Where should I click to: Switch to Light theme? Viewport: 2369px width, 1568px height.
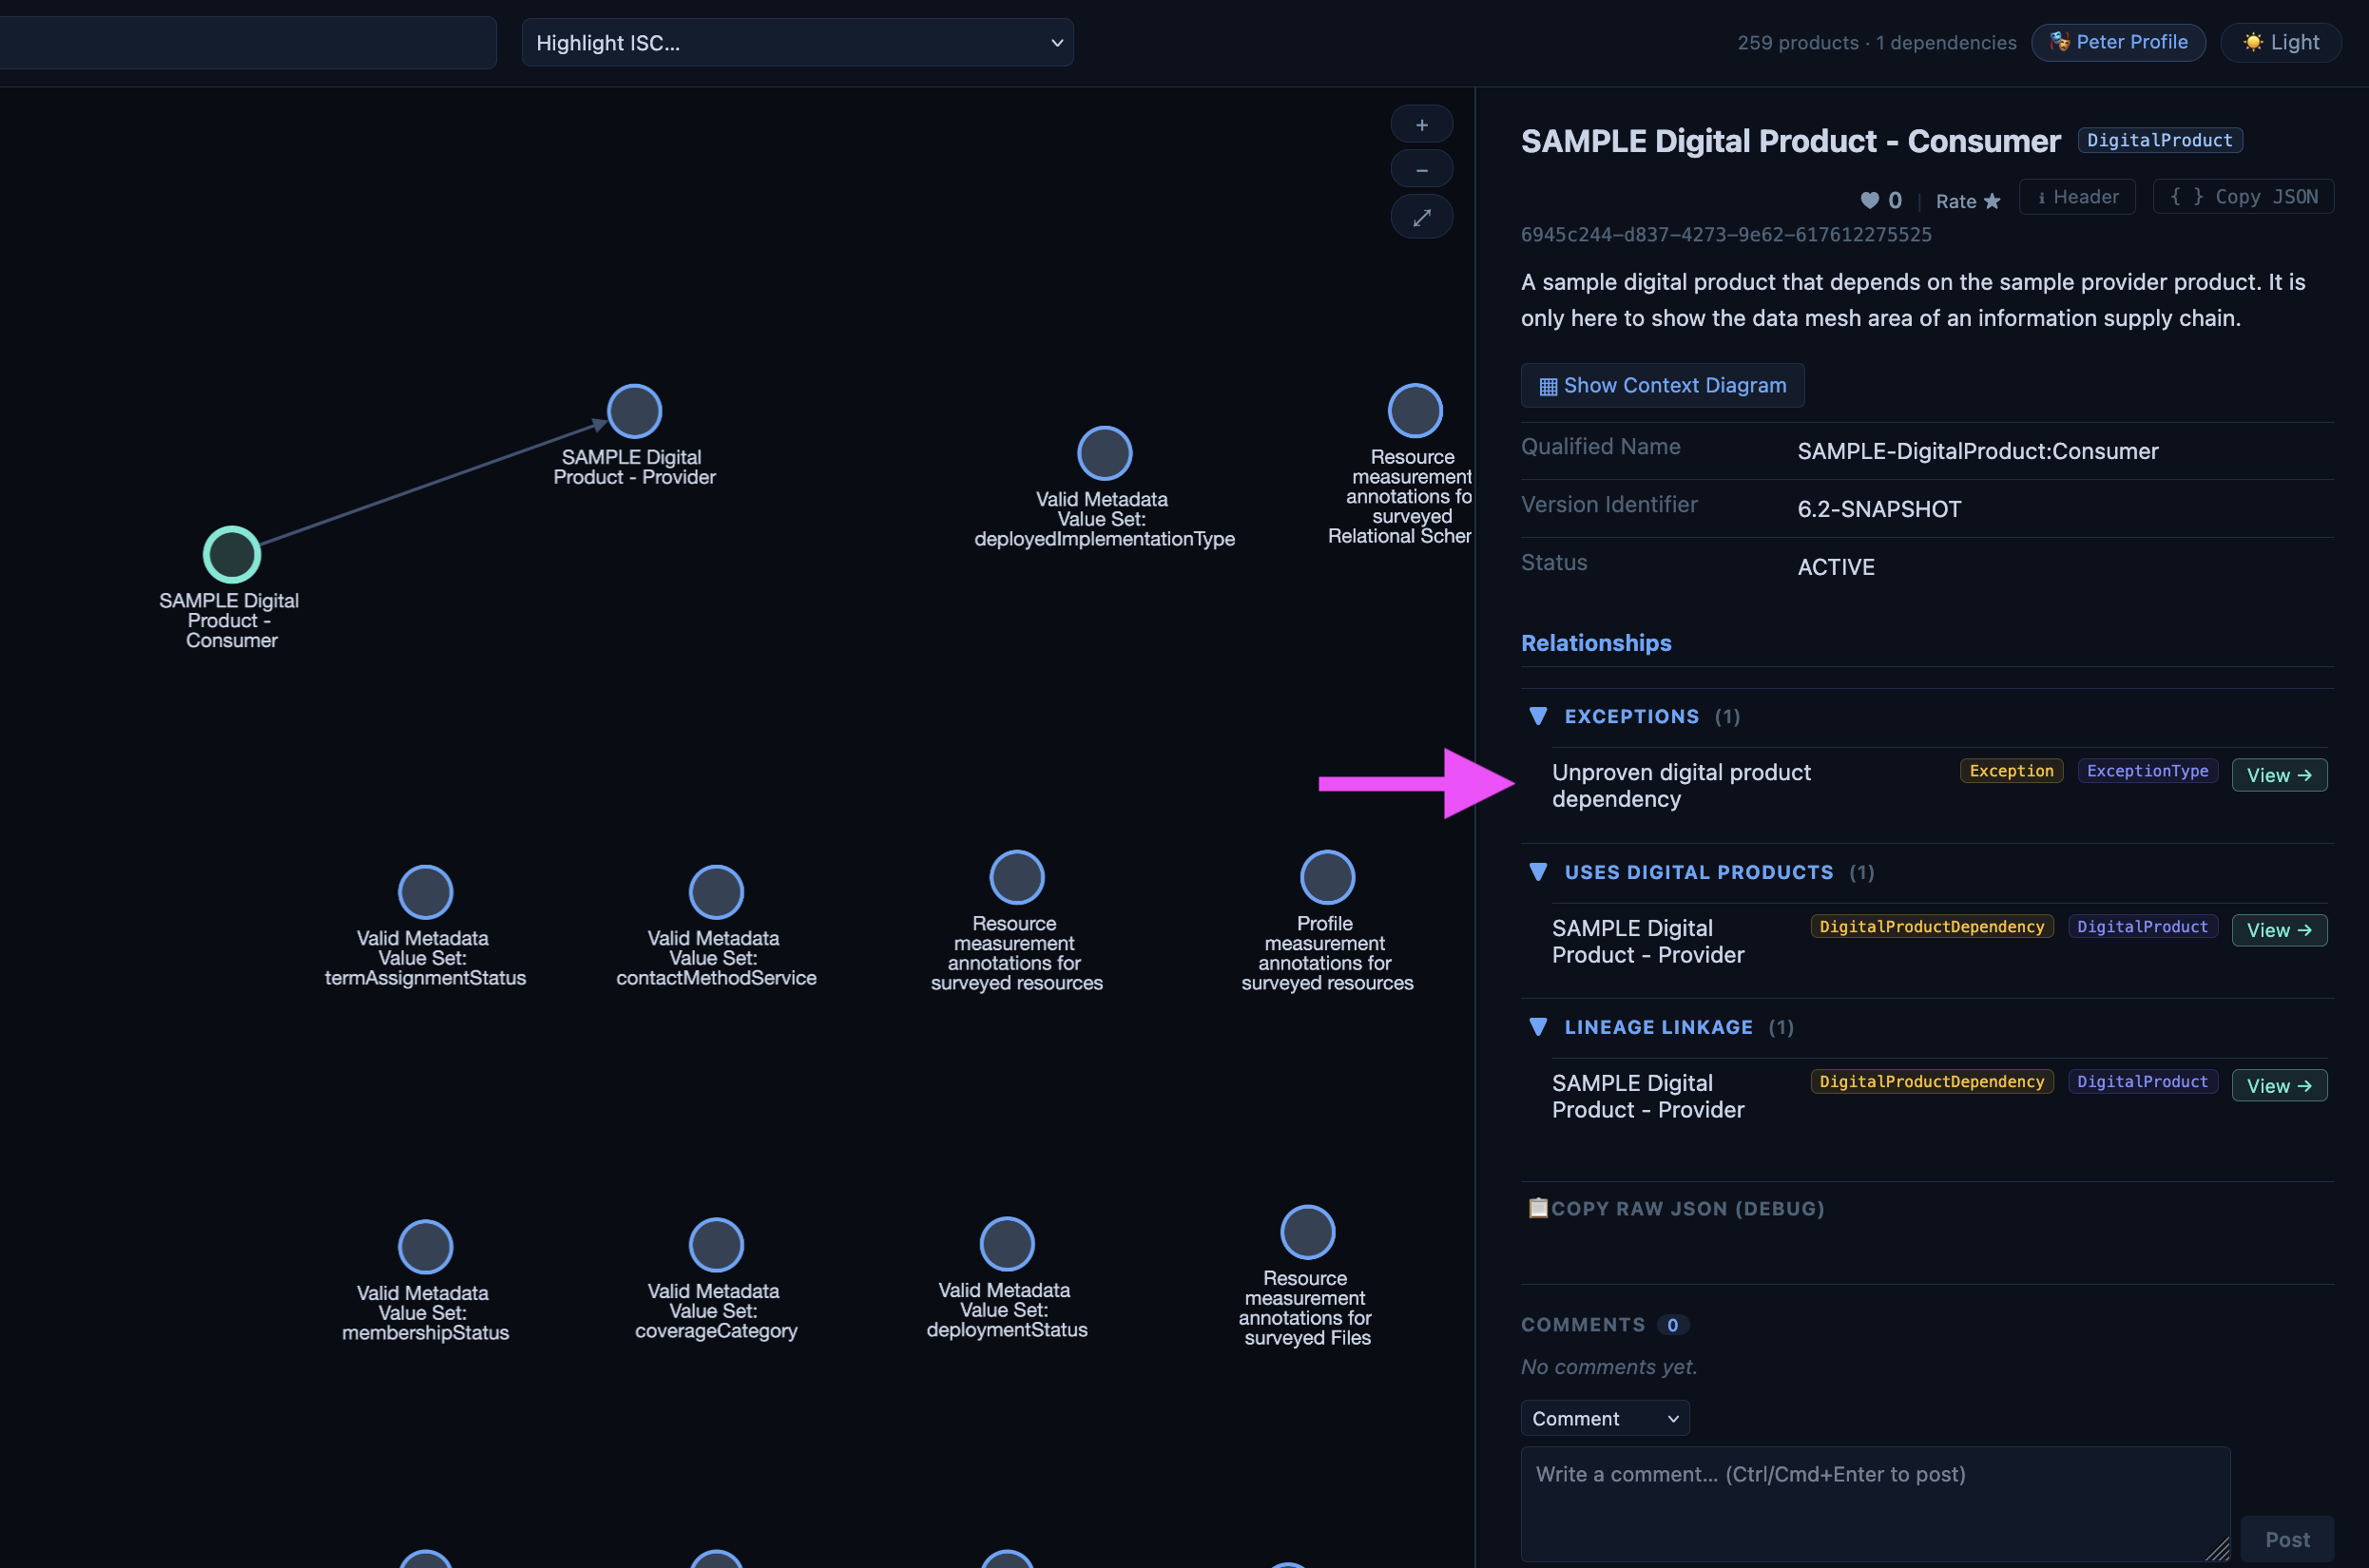2280,42
